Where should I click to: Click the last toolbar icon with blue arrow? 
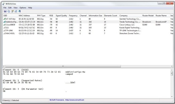pos(19,11)
